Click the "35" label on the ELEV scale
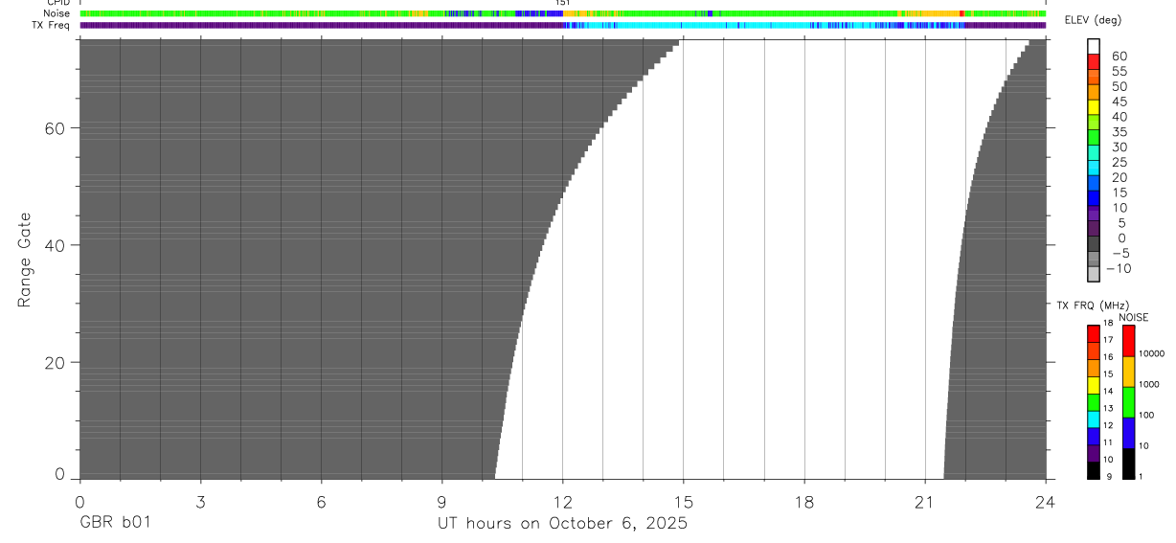1176x543 pixels. pos(1119,132)
